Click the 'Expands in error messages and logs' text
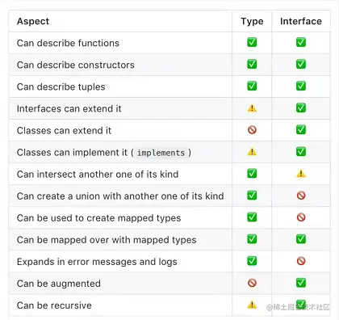The width and height of the screenshot is (339, 320). (97, 262)
